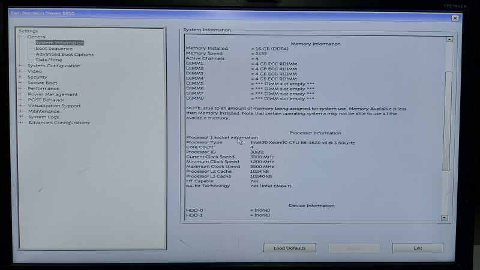Click the scroll down arrow
The width and height of the screenshot is (480, 270).
point(445,218)
